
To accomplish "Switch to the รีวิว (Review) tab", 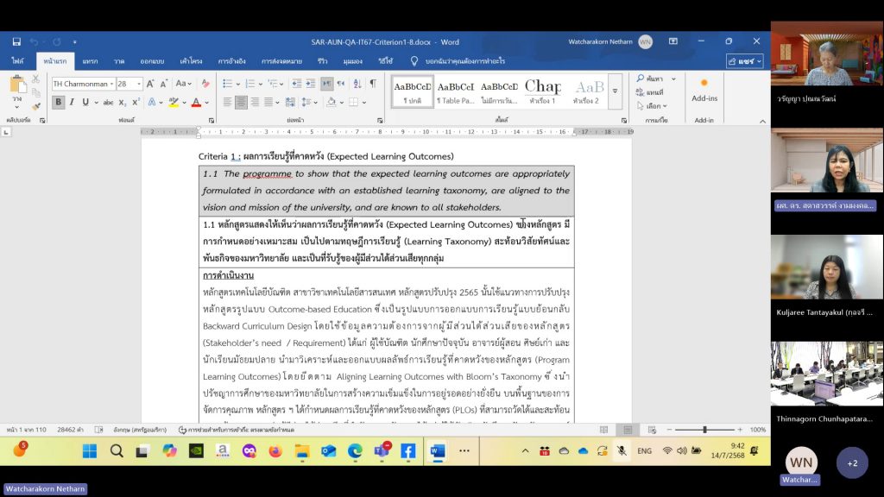I will (x=323, y=61).
